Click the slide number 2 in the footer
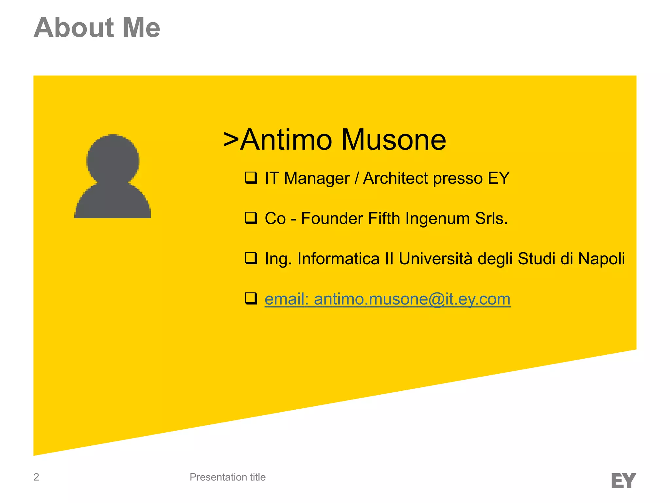Image resolution: width=670 pixels, height=503 pixels. pos(36,477)
